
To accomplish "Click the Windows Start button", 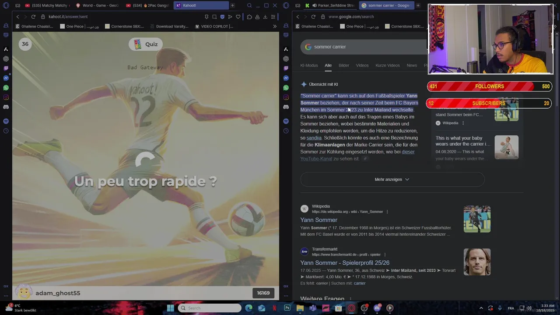I will [171, 308].
